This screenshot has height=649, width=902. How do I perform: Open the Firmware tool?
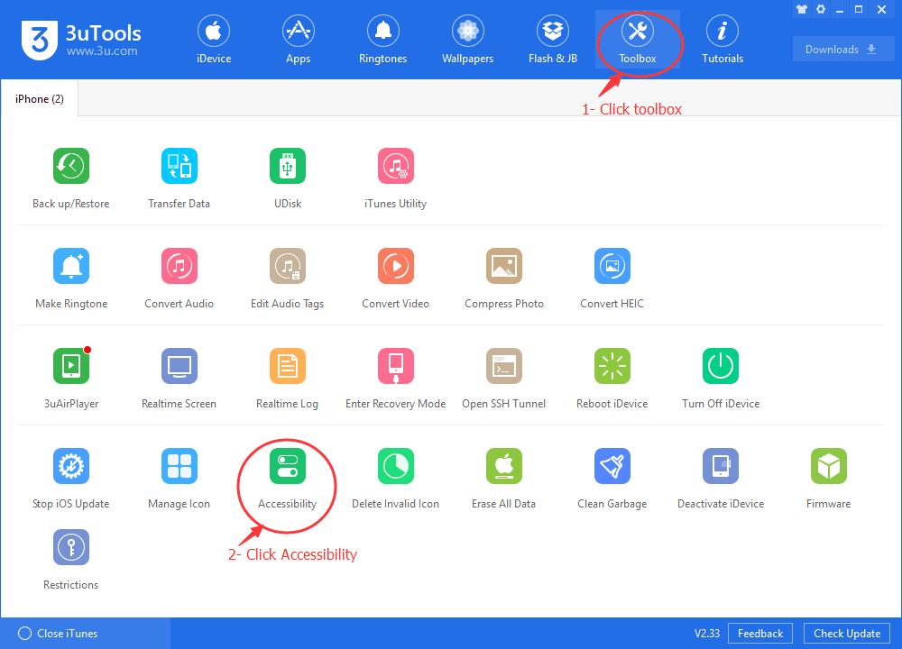tap(828, 466)
